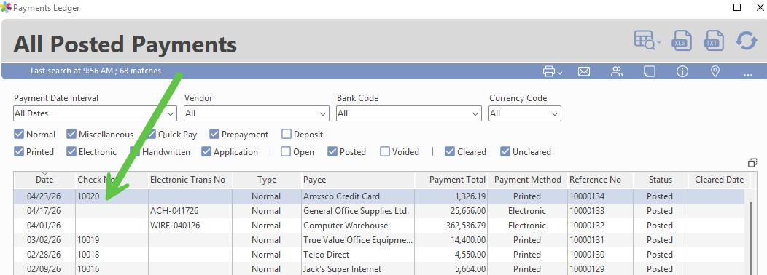The image size is (767, 275).
Task: Enable the Voided checkbox
Action: [385, 152]
